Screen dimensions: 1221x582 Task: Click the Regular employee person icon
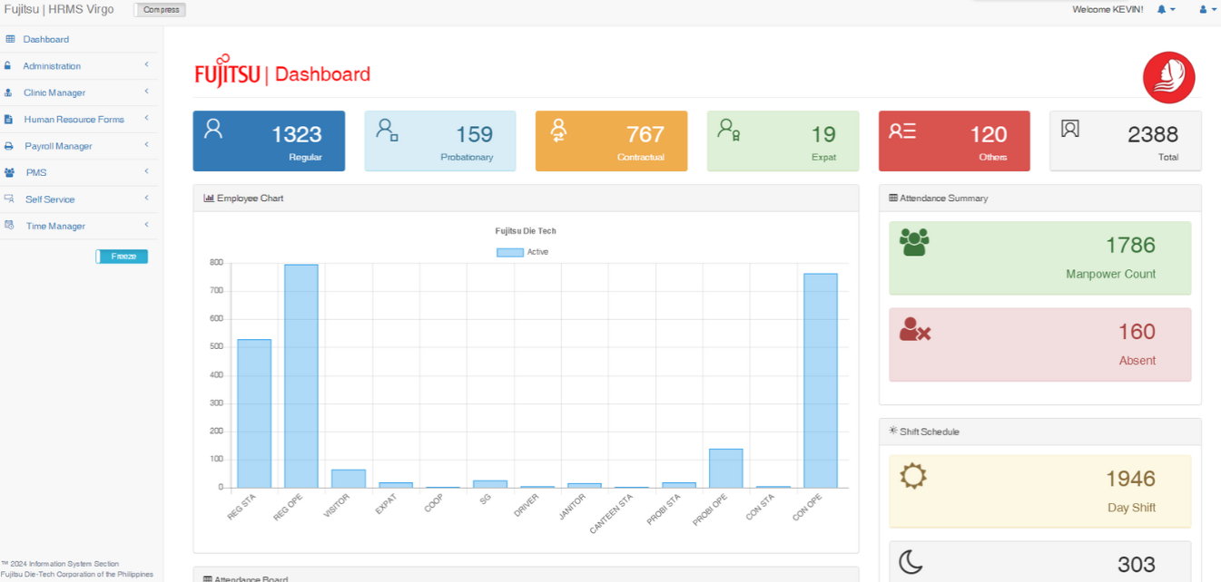coord(213,128)
